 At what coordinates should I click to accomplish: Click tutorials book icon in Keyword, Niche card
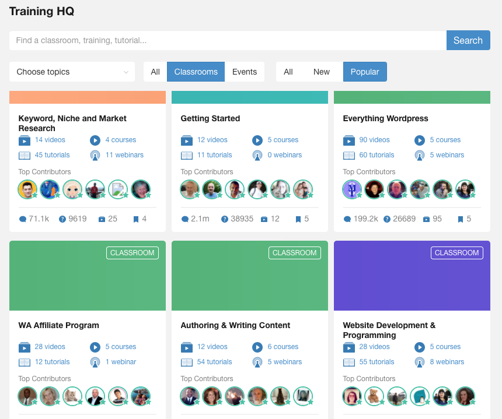pyautogui.click(x=24, y=156)
